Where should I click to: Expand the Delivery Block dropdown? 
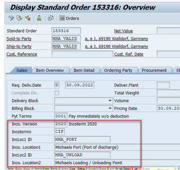(x=110, y=101)
